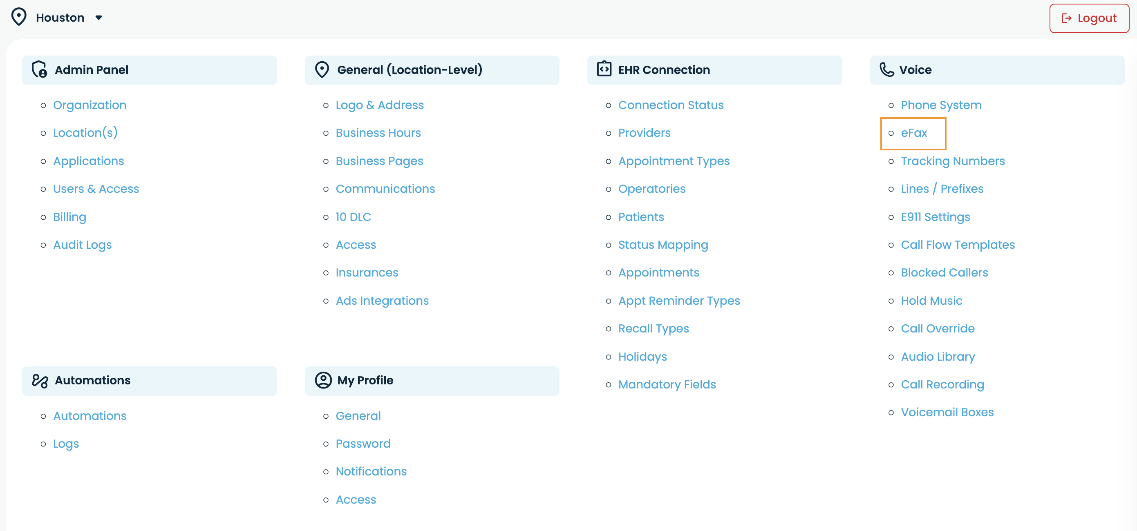Screen dimensions: 1137x531
Task: Open the eFax settings link
Action: click(914, 133)
